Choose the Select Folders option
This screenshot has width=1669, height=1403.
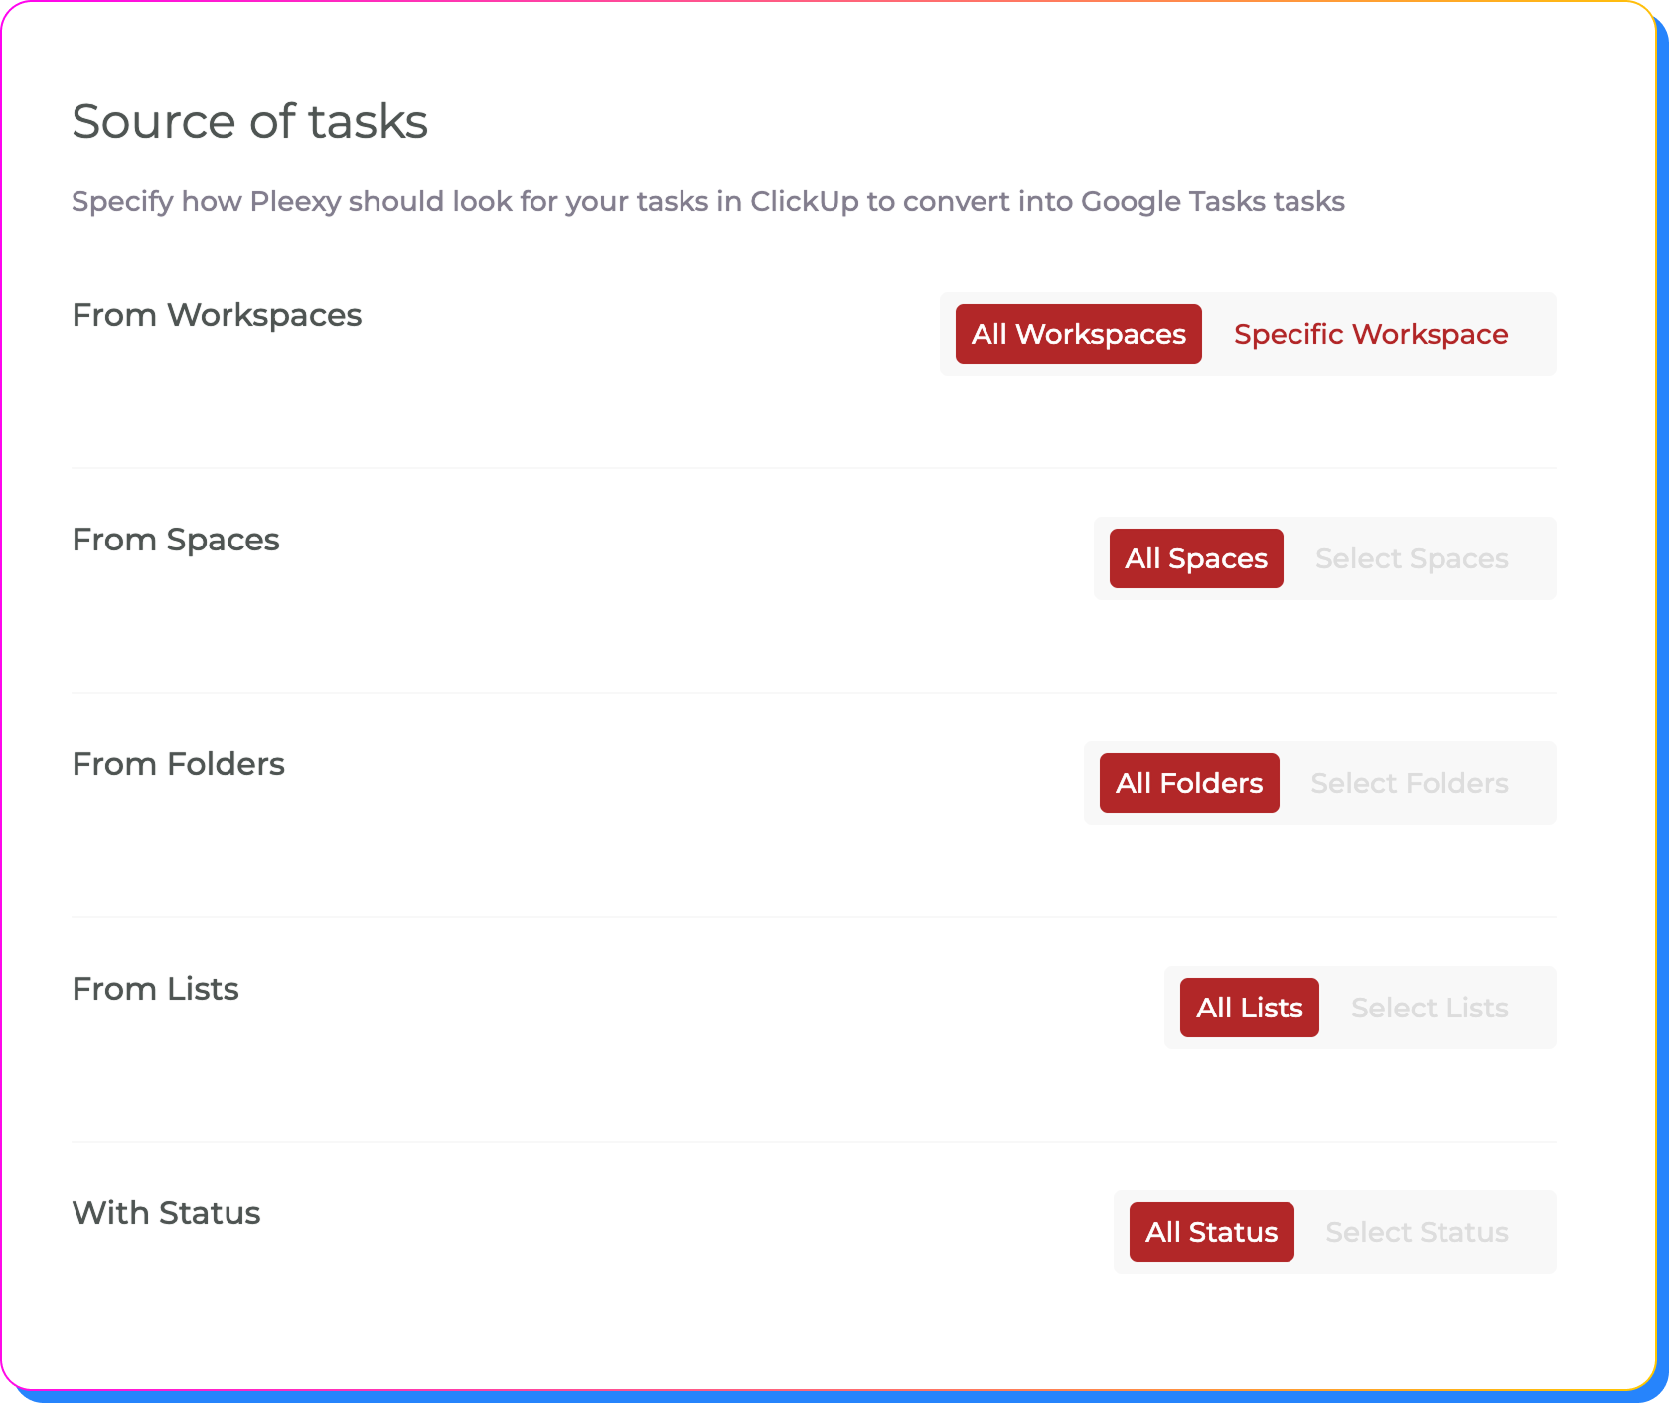click(1410, 783)
